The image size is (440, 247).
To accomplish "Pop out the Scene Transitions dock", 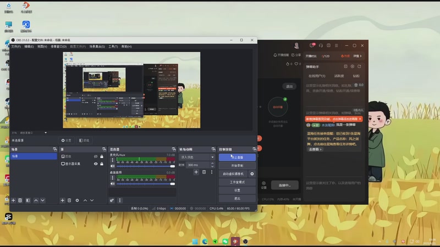I will [x=213, y=149].
